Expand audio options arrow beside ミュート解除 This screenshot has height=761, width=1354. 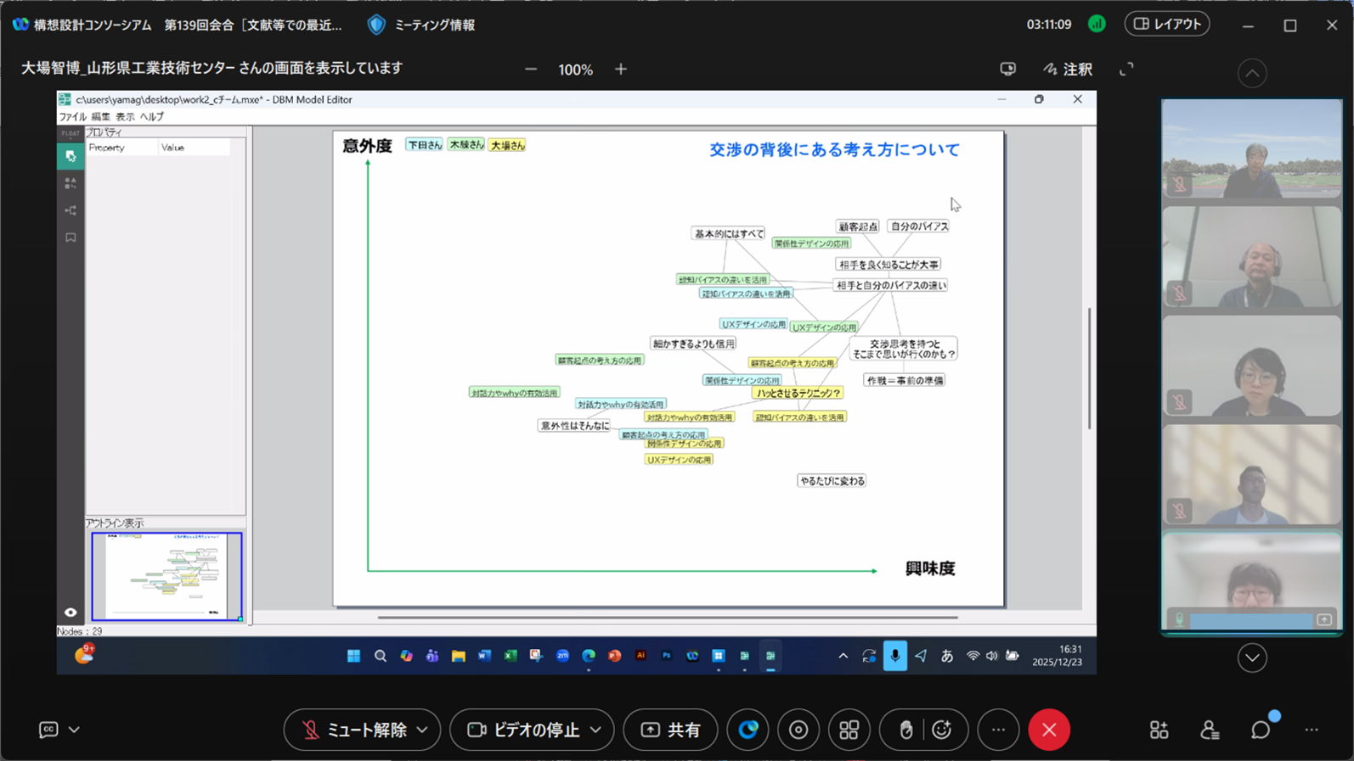coord(422,730)
